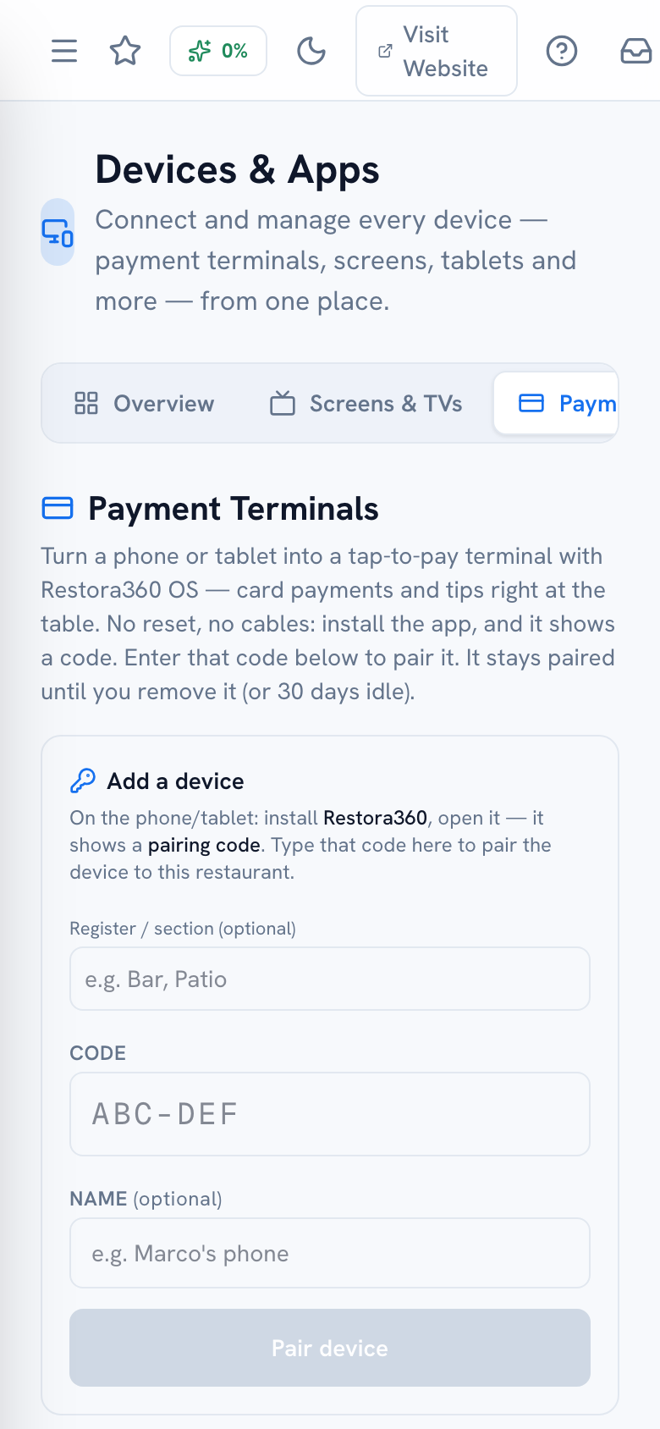Select the Payment Terminals tab
This screenshot has width=660, height=1429.
click(557, 403)
